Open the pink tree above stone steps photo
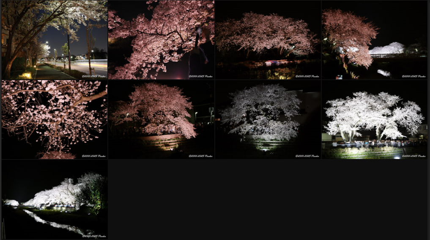 [x=161, y=119]
